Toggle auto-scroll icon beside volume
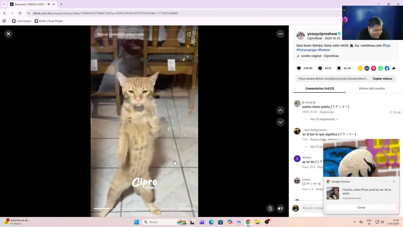Viewport: 403px width, 227px height. 270,208
